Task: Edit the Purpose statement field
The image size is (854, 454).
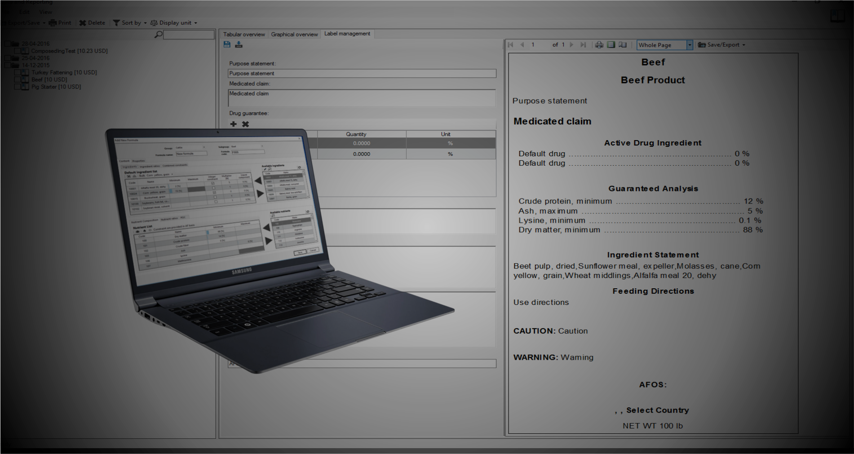Action: point(362,74)
